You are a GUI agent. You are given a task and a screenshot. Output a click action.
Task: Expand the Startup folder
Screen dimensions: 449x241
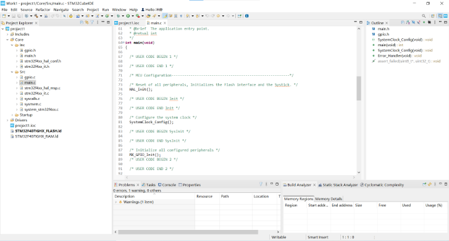pyautogui.click(x=12, y=115)
